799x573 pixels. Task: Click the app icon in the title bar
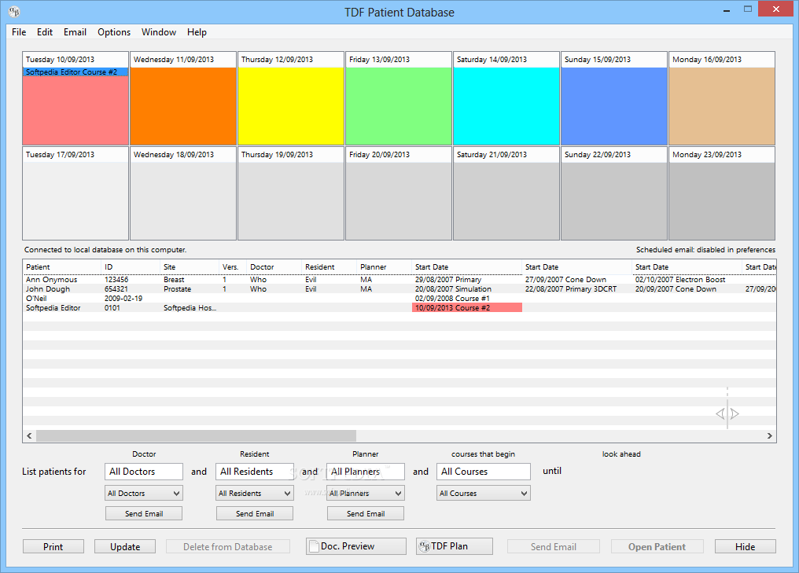pos(14,12)
